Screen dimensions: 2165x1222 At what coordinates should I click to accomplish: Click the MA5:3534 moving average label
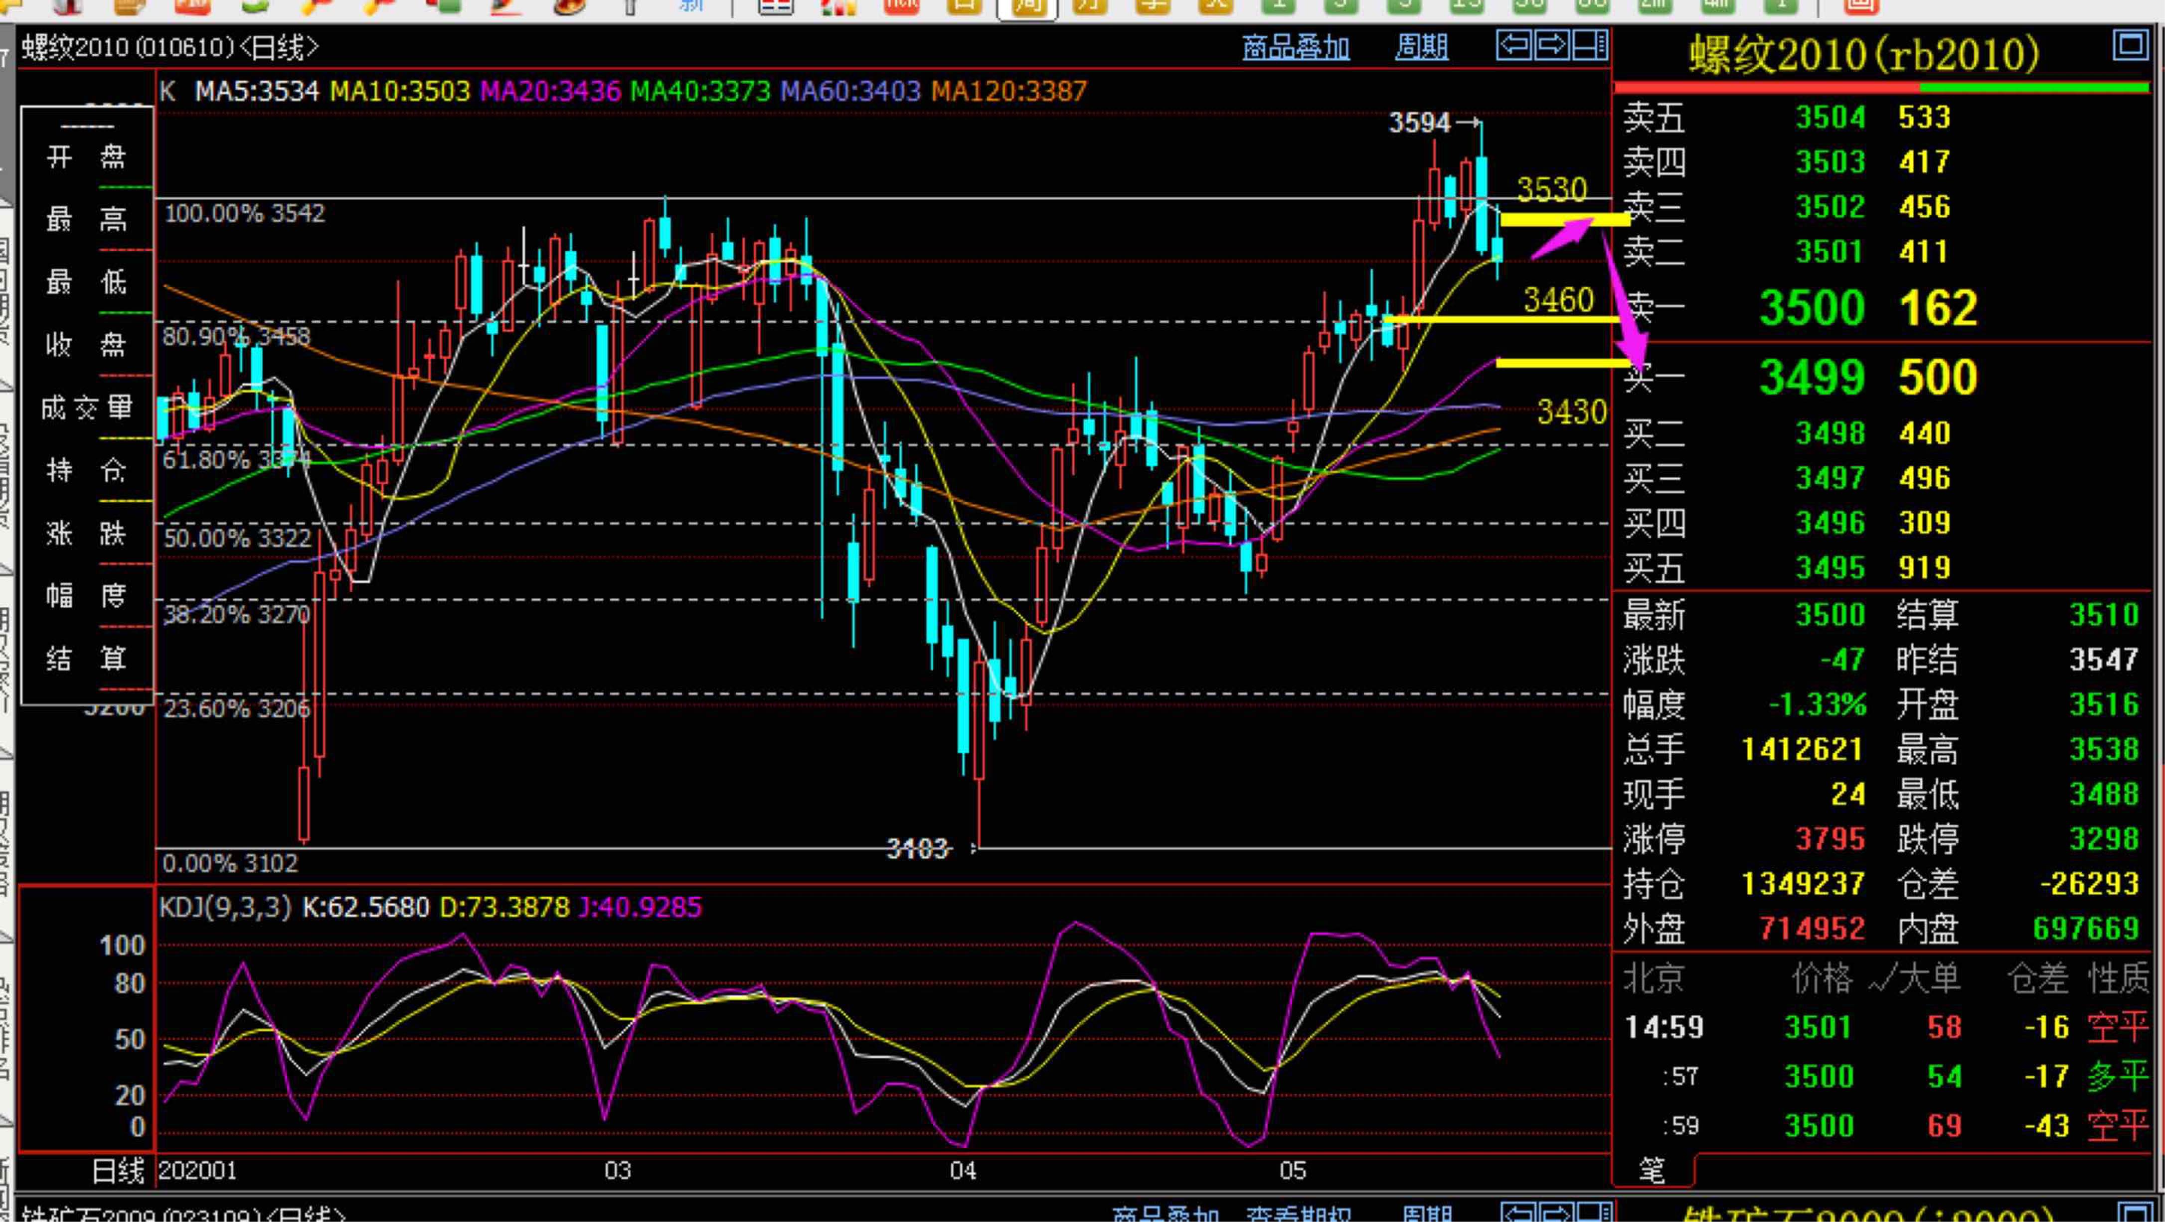point(257,91)
